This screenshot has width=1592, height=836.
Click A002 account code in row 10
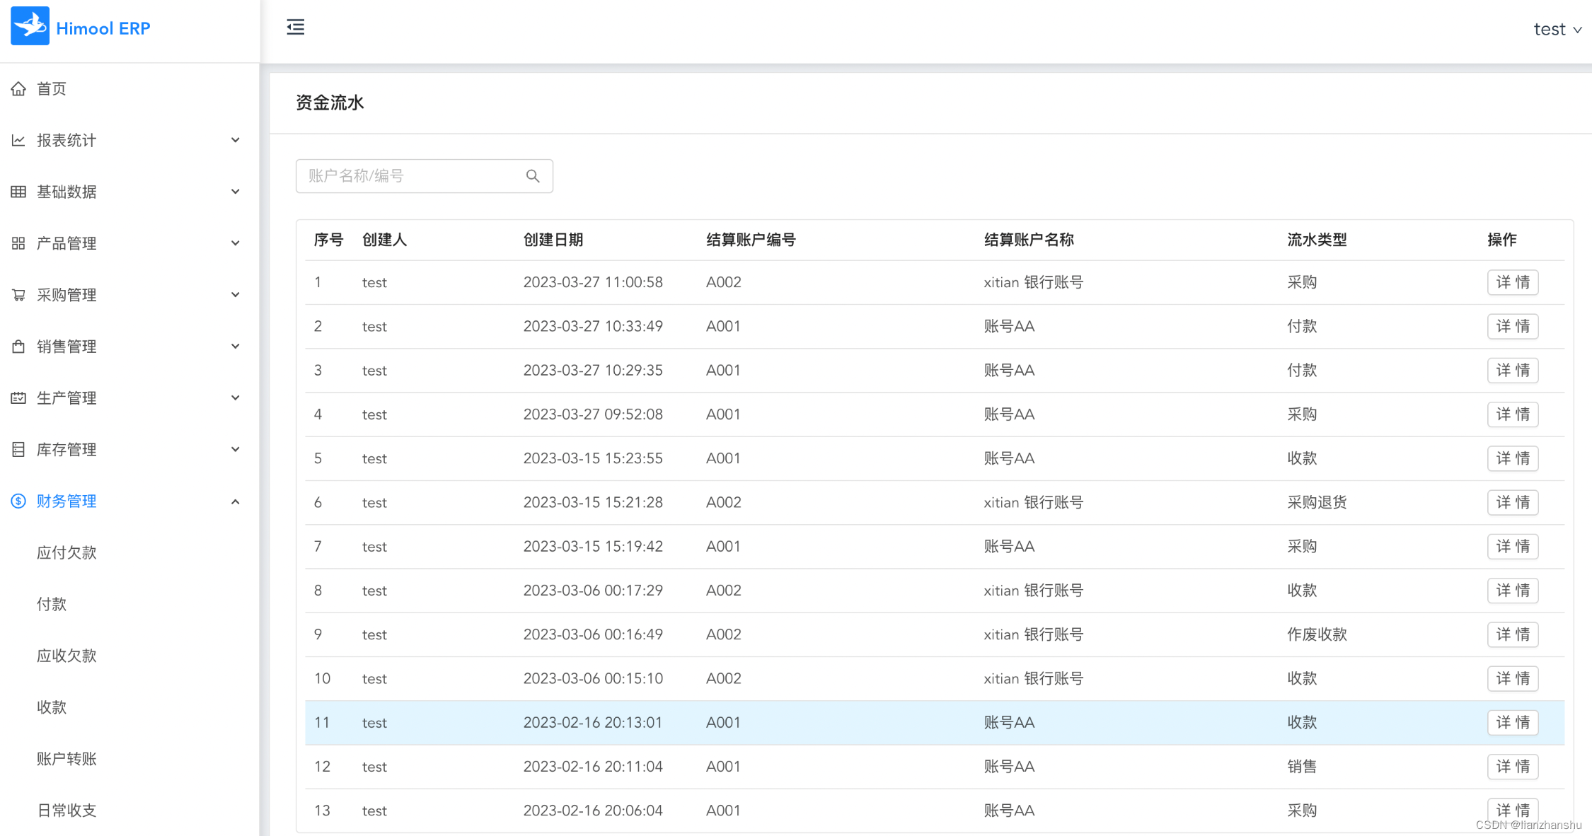tap(723, 678)
